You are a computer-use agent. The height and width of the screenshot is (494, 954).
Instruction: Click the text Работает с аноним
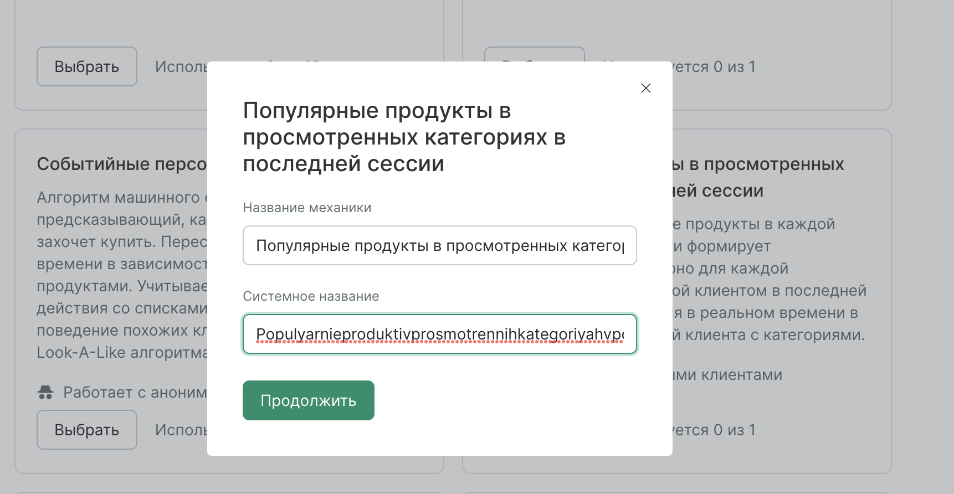135,392
